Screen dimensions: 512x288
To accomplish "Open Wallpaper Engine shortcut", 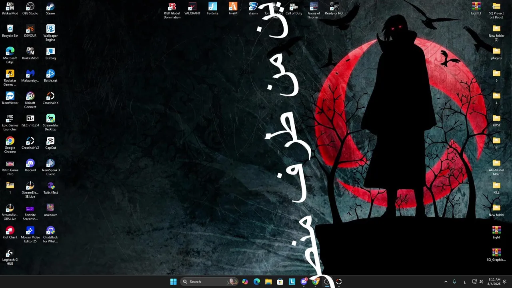I will point(50,33).
